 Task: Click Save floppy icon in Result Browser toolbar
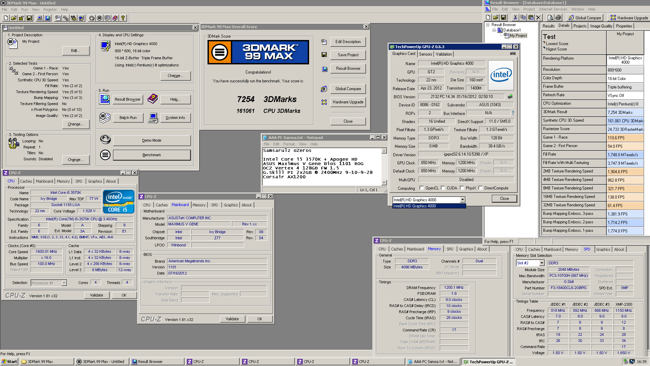503,18
